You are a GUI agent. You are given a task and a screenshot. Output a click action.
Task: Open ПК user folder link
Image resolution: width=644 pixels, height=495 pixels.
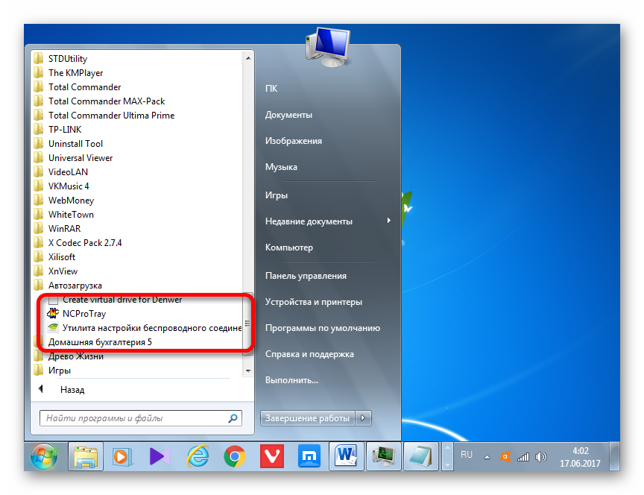click(271, 88)
